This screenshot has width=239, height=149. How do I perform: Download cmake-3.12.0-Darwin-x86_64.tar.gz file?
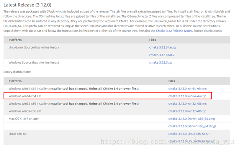pos(192,126)
